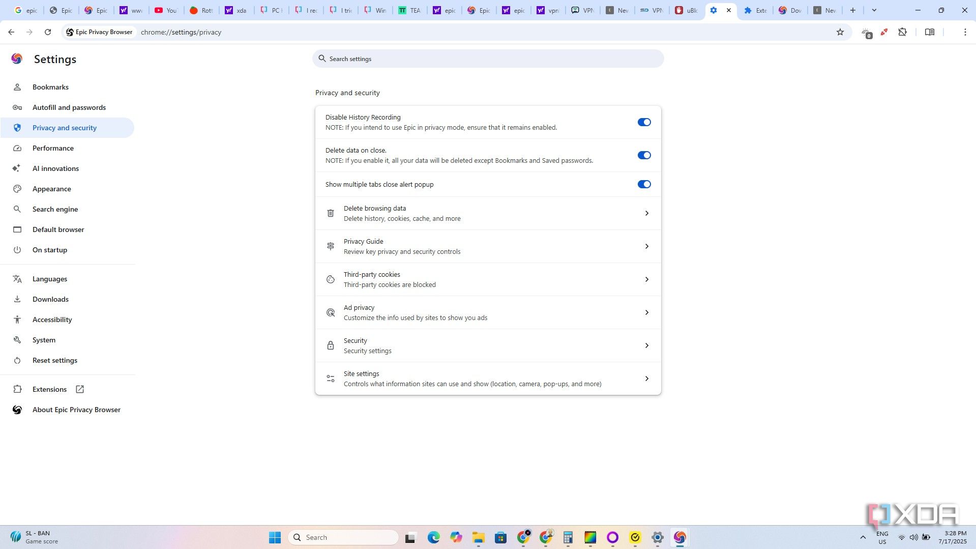This screenshot has height=549, width=976.
Task: Click the red proxy plug icon in toolbar
Action: [884, 32]
